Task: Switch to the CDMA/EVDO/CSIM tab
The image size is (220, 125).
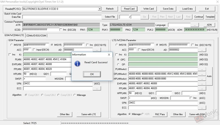Action: point(36,36)
